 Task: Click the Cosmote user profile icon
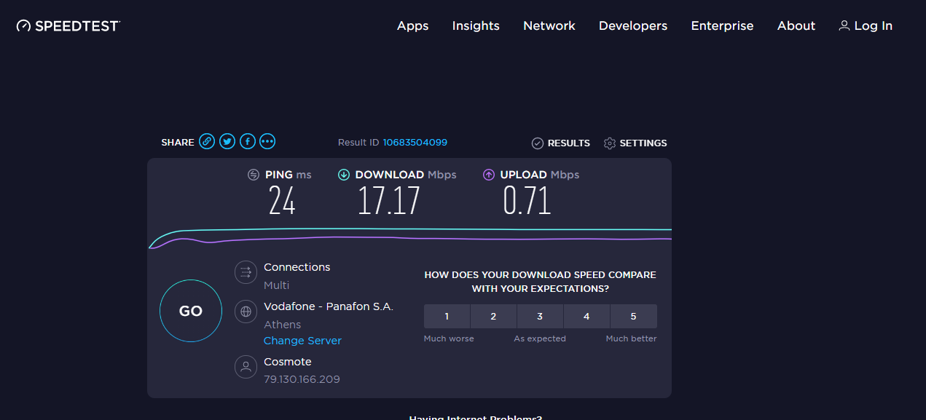(246, 366)
